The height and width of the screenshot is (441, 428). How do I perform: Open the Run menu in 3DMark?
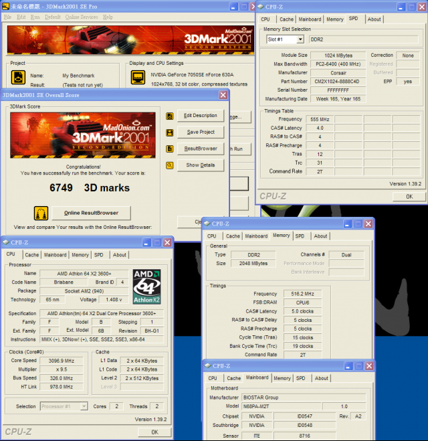[x=35, y=17]
